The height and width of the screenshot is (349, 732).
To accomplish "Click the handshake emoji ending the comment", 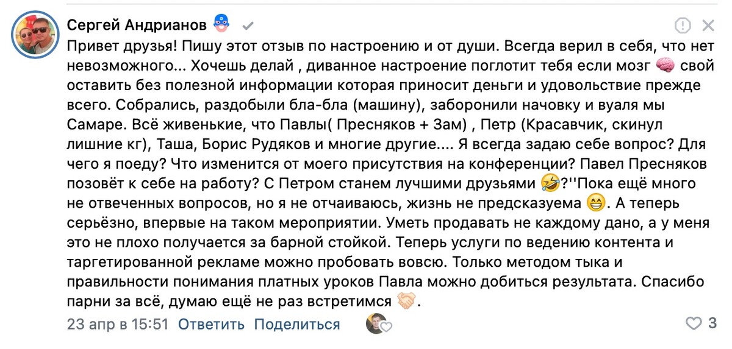I will tap(406, 301).
